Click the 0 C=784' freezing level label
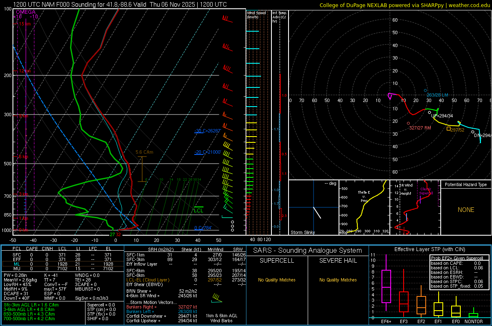The height and width of the screenshot is (326, 492). point(203,228)
